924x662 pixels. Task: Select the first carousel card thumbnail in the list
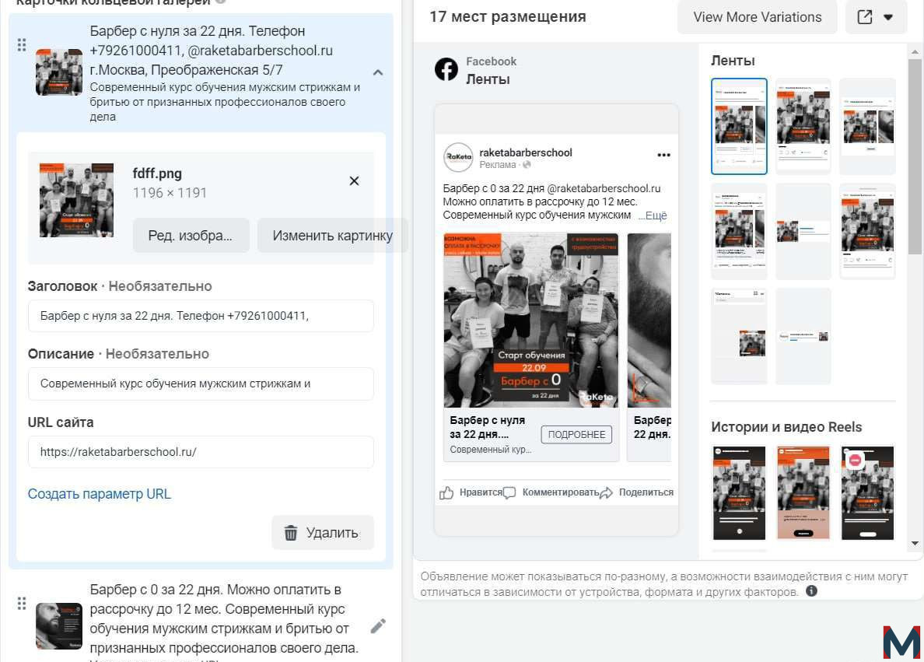click(59, 72)
